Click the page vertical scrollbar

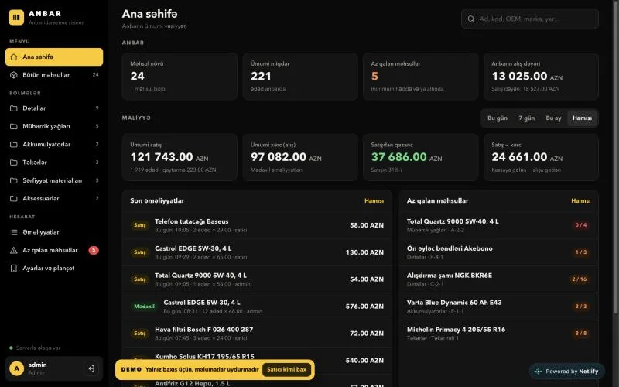point(615,158)
